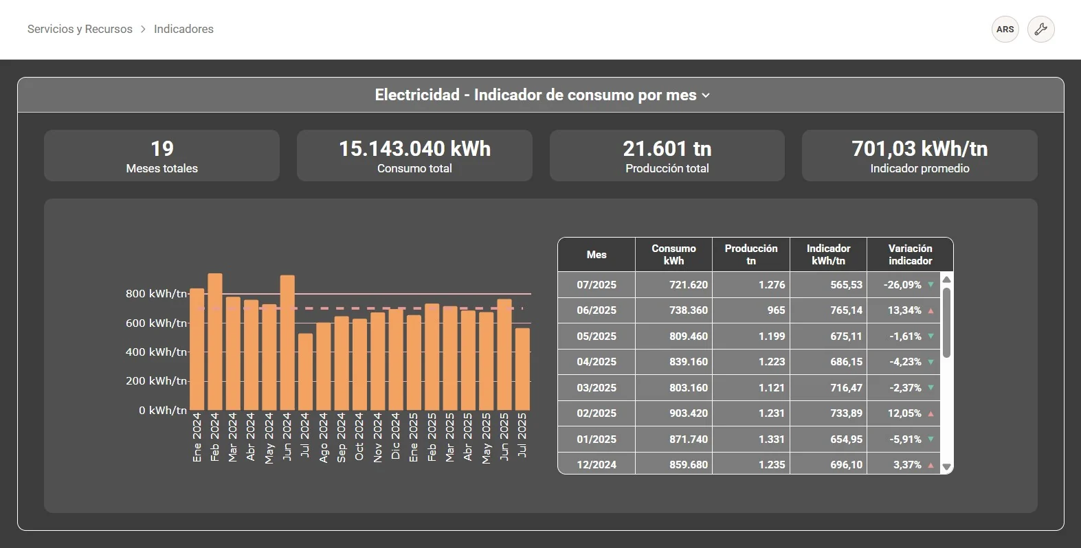Screen dimensions: 1081x548
Task: Click the 12/2024 month cell
Action: pos(597,465)
